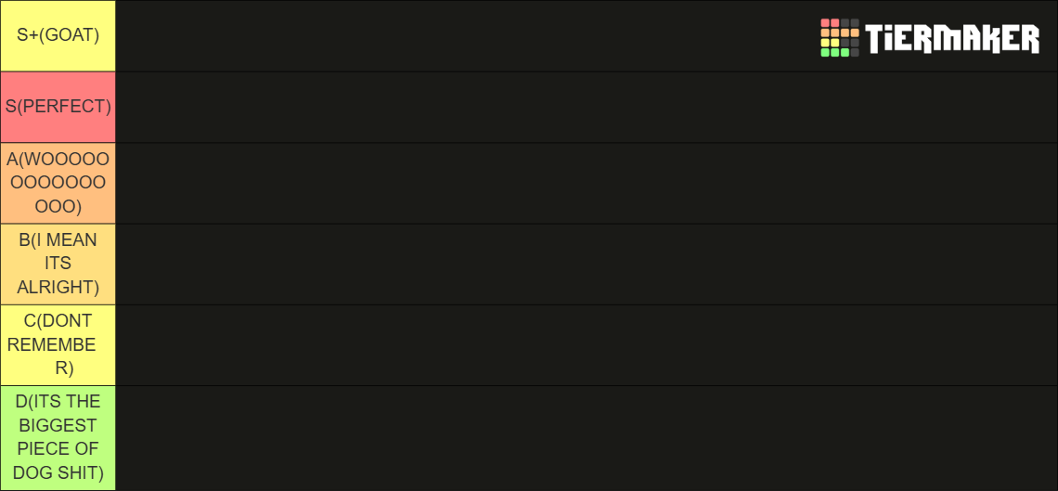
Task: Click the TIERMAKER wordmark text
Action: click(x=953, y=38)
